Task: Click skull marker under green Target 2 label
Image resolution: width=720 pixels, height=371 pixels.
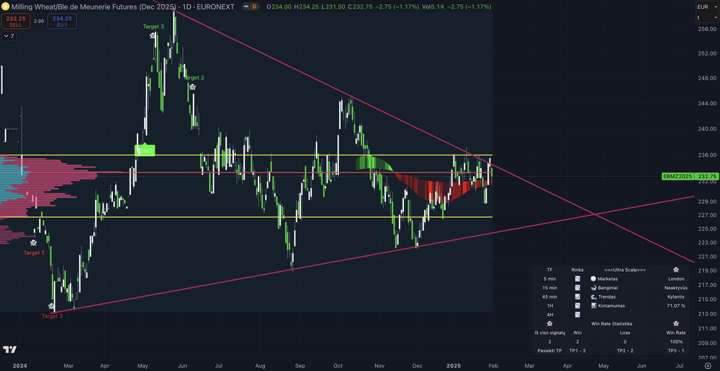Action: (192, 87)
